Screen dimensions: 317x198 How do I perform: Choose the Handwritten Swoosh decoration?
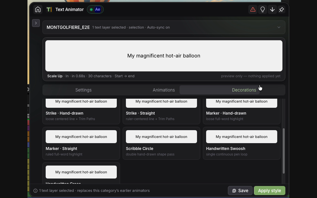pos(242,143)
